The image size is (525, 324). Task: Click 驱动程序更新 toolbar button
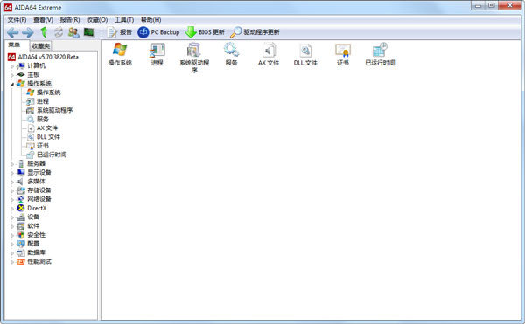(x=255, y=32)
